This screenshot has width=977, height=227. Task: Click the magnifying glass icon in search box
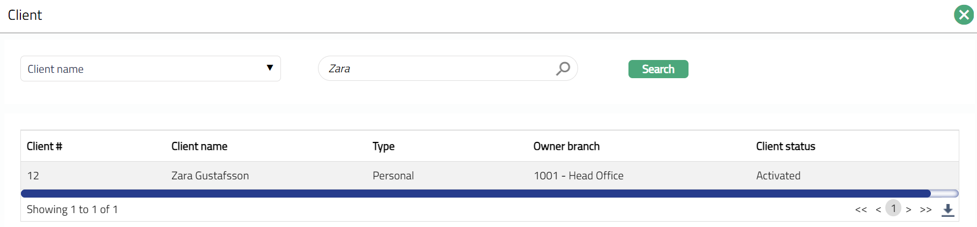[x=562, y=69]
